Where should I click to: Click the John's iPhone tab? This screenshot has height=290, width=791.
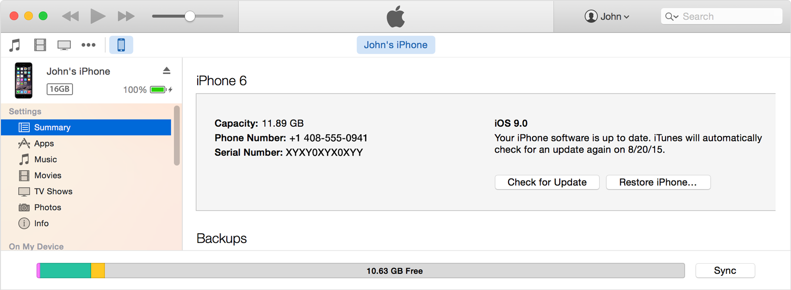coord(395,45)
